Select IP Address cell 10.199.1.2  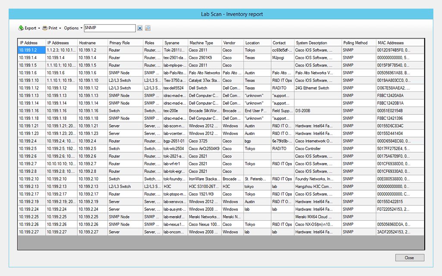click(x=32, y=50)
